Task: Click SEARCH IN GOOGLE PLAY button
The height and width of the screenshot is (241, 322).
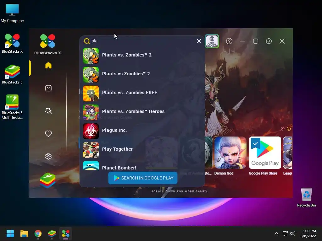Action: click(143, 178)
